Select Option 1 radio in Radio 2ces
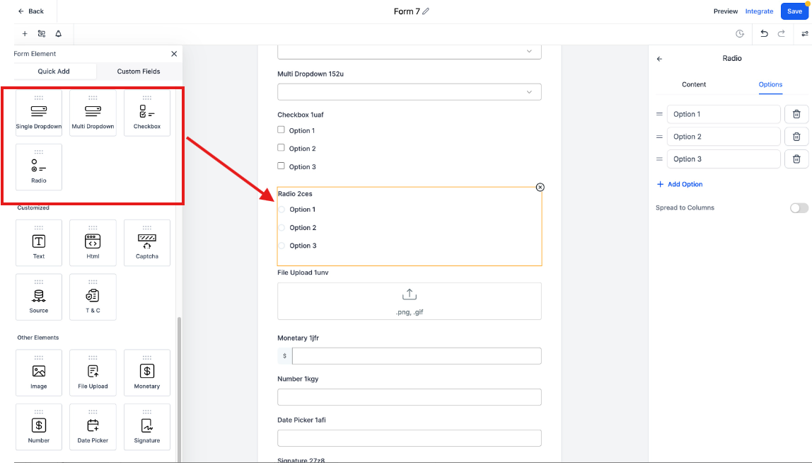The height and width of the screenshot is (463, 812). (282, 210)
